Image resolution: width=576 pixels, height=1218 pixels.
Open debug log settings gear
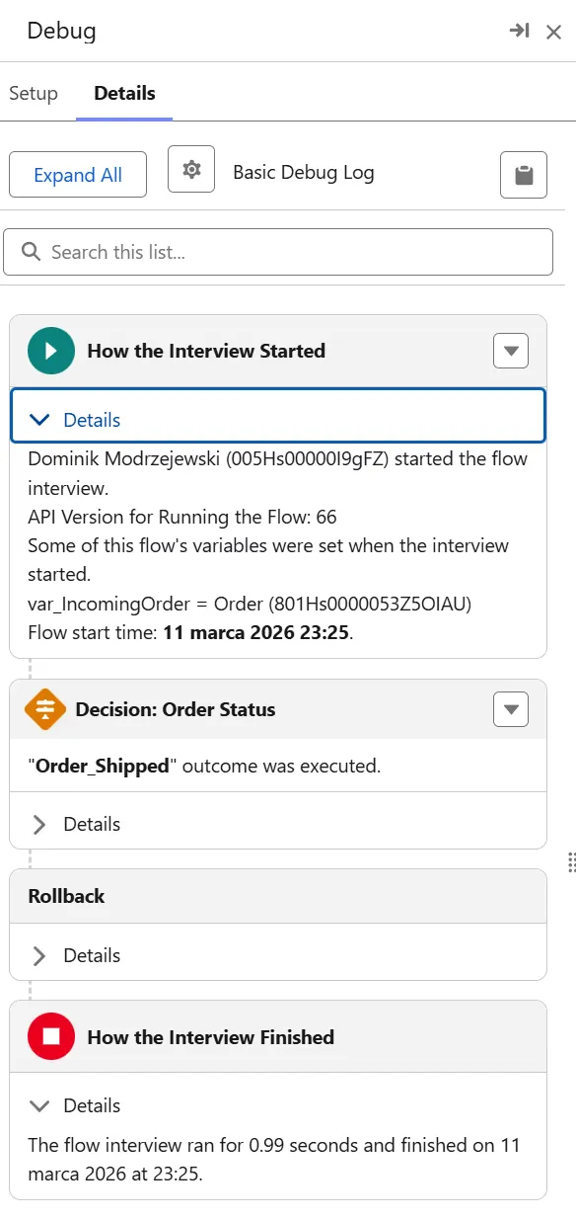pos(191,170)
